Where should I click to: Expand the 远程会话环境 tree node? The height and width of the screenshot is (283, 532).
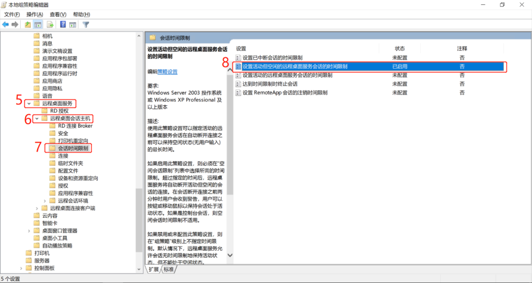(x=45, y=201)
